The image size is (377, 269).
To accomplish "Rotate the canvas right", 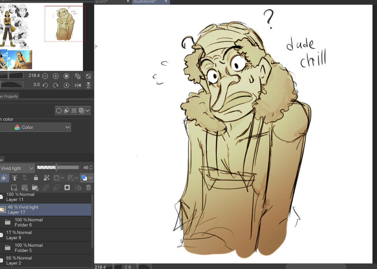I will coord(56,85).
